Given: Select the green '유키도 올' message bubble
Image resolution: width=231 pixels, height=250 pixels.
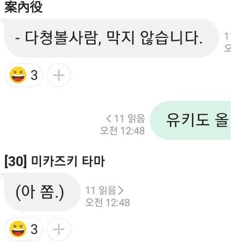Looking at the screenshot, I should point(191,120).
